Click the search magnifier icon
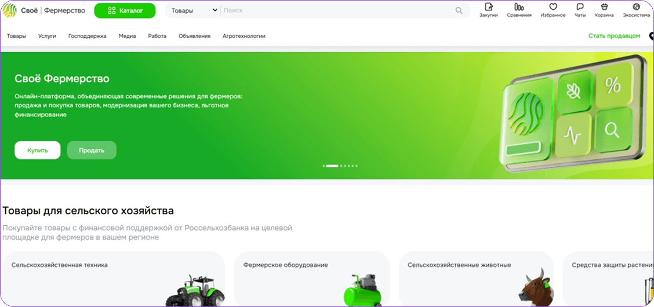Image resolution: width=654 pixels, height=307 pixels. (459, 10)
